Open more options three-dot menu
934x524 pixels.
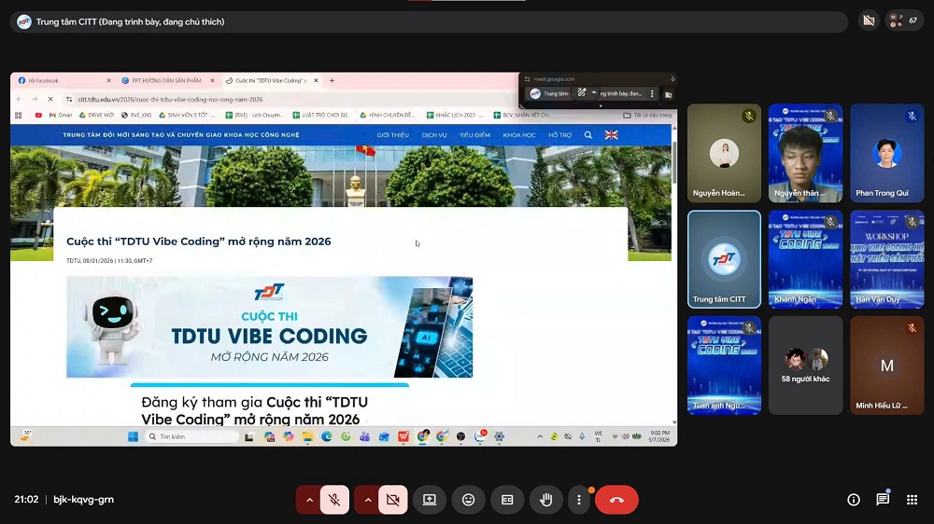point(579,500)
